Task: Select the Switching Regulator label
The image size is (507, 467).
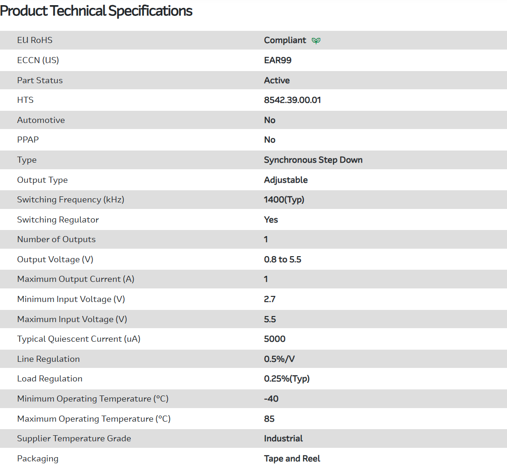Action: pyautogui.click(x=58, y=220)
